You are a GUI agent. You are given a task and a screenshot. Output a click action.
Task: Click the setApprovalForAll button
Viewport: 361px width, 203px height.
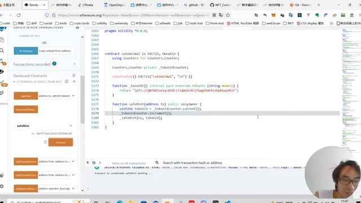coord(26,188)
